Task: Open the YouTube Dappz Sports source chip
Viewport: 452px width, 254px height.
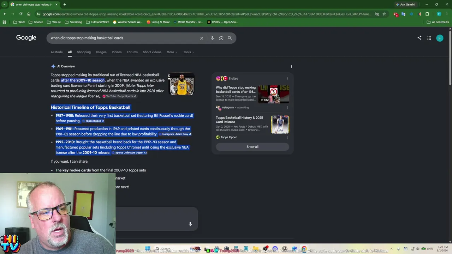Action: pyautogui.click(x=119, y=96)
